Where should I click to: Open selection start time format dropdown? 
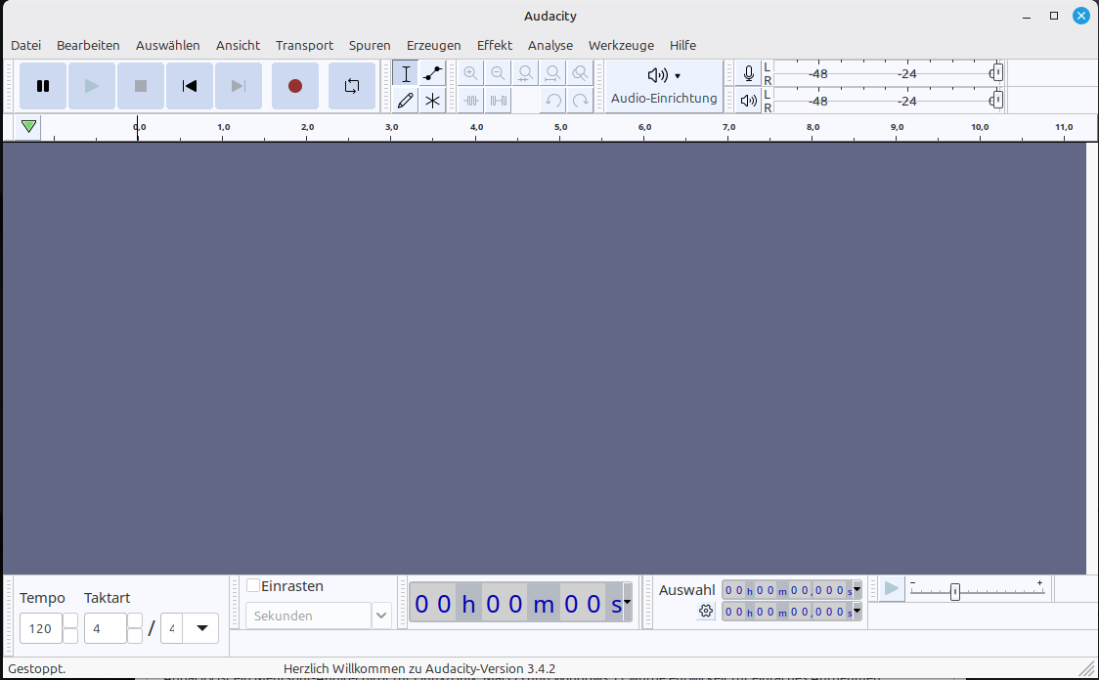tap(857, 590)
